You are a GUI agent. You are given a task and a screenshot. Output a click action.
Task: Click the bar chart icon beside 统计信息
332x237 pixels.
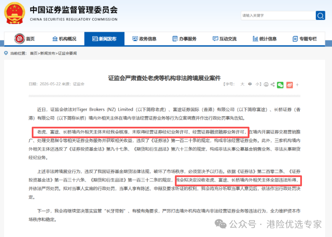tap(255, 39)
